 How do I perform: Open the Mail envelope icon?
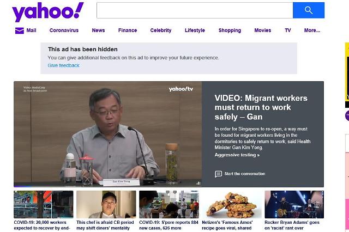click(x=20, y=30)
